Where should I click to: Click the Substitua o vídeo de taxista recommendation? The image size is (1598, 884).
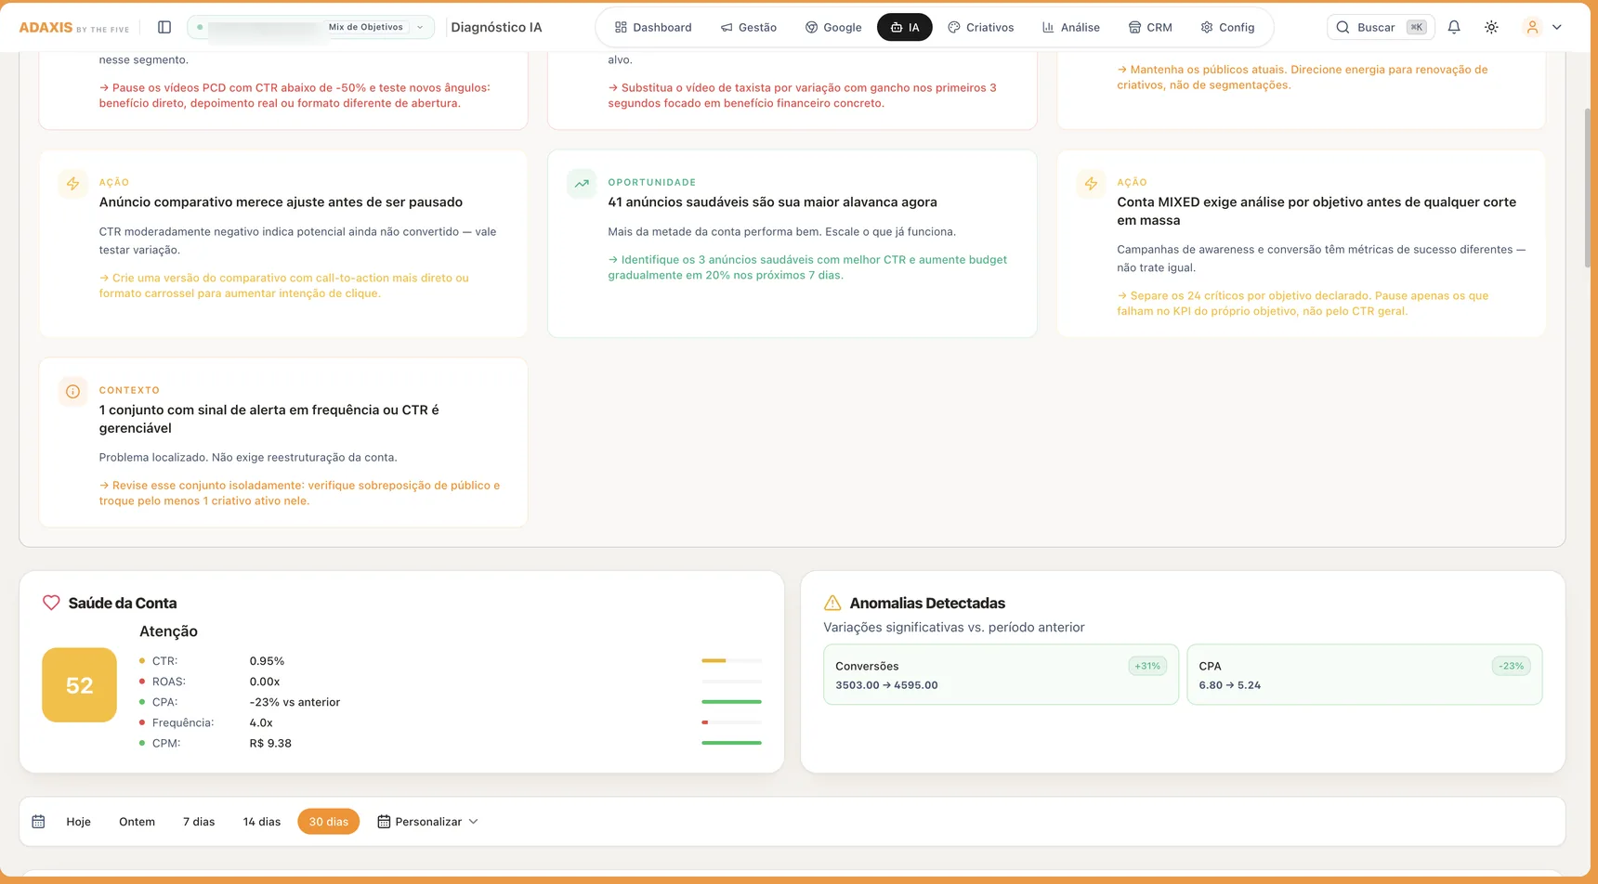(802, 96)
